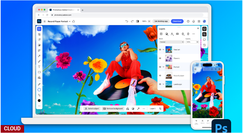The width and height of the screenshot is (243, 133).
Task: Hide the Record player layer
Action: [160, 75]
